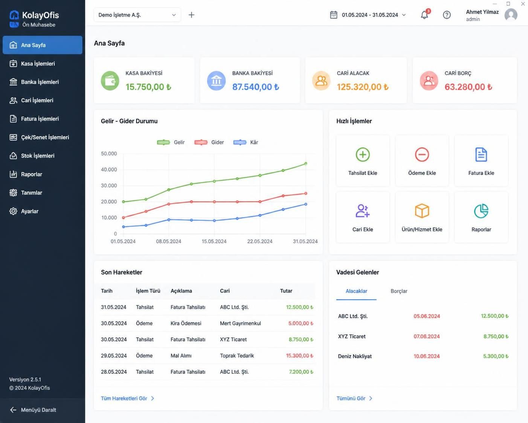The image size is (528, 423).
Task: Open Banka İşlemleri in sidebar
Action: pyautogui.click(x=43, y=82)
